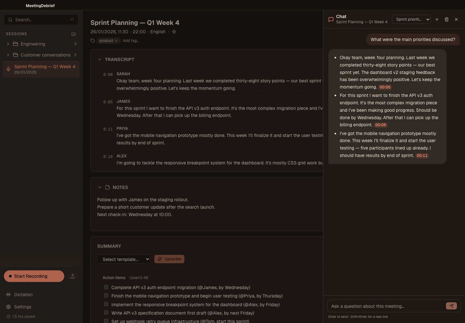Click the notes document icon

(x=108, y=187)
